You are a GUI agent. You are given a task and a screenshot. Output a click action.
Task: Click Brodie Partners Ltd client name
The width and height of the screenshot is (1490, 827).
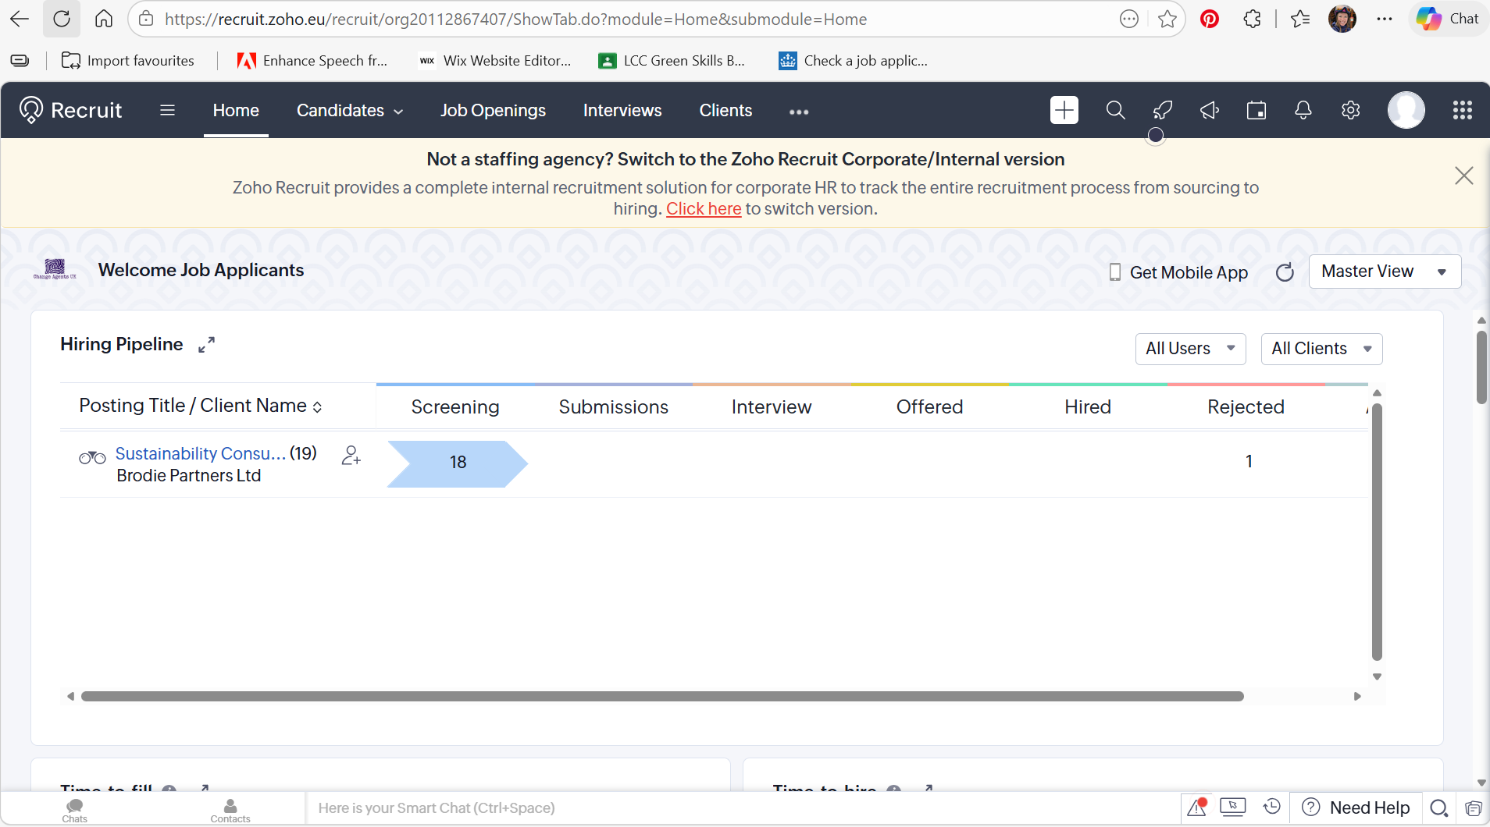point(188,476)
